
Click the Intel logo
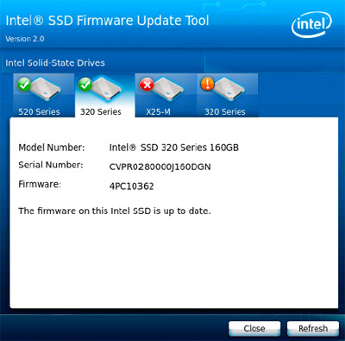point(311,24)
